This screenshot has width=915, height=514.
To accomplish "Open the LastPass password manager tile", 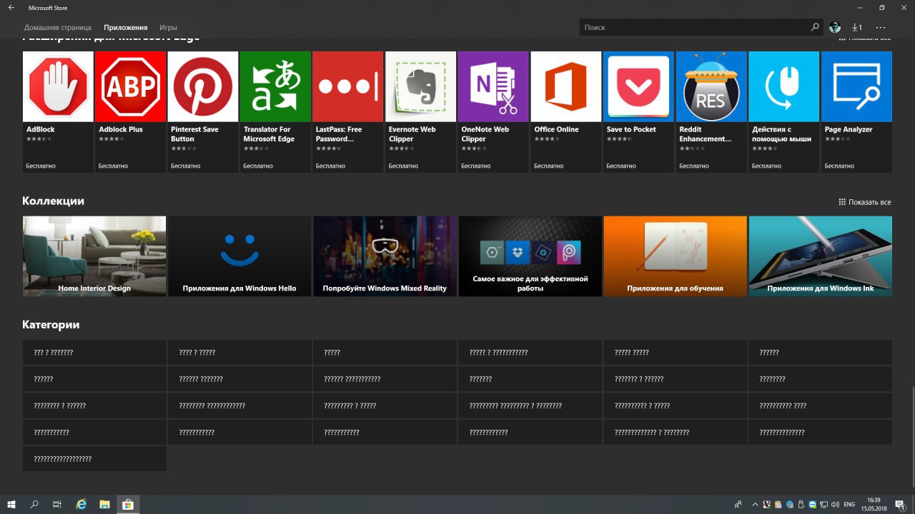I will [348, 111].
